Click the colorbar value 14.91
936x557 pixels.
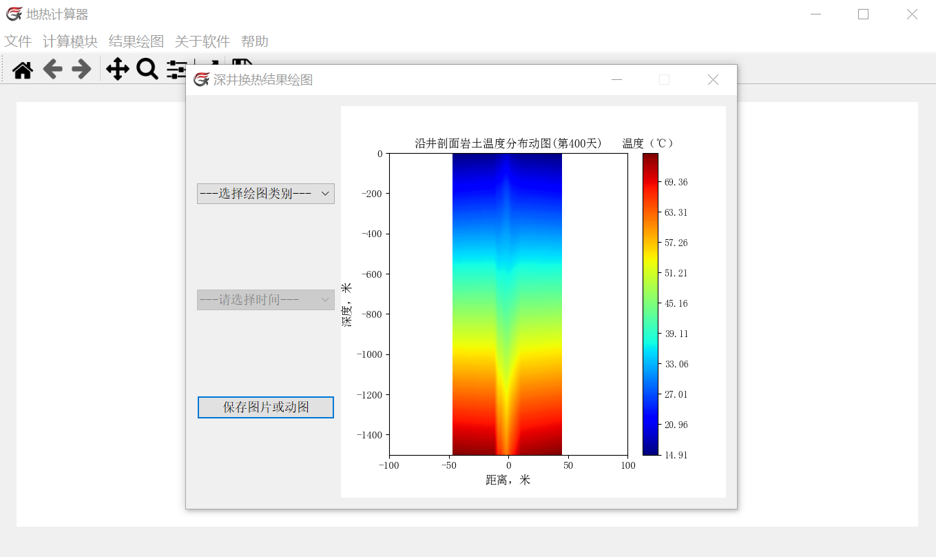tap(676, 455)
